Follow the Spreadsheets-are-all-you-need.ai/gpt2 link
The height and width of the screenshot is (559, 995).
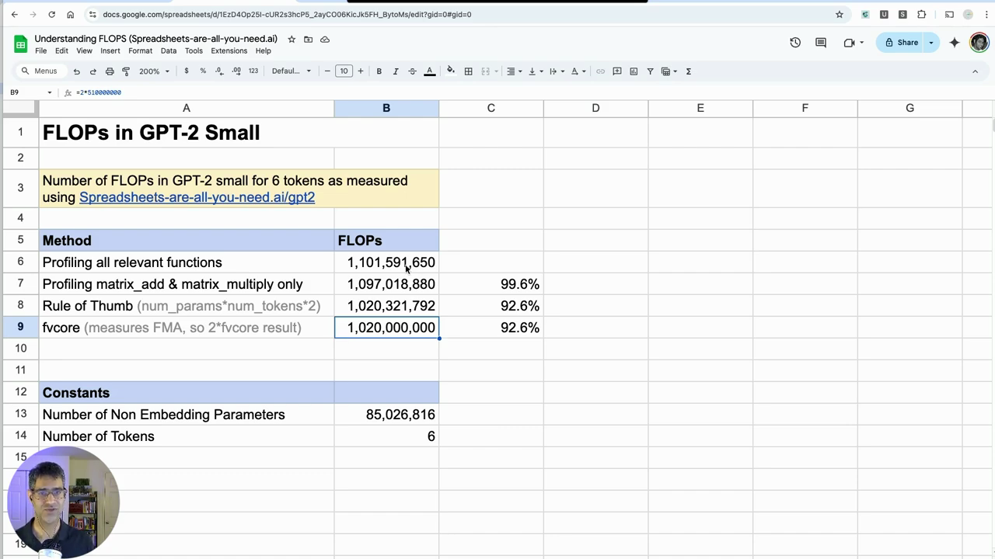pos(197,197)
